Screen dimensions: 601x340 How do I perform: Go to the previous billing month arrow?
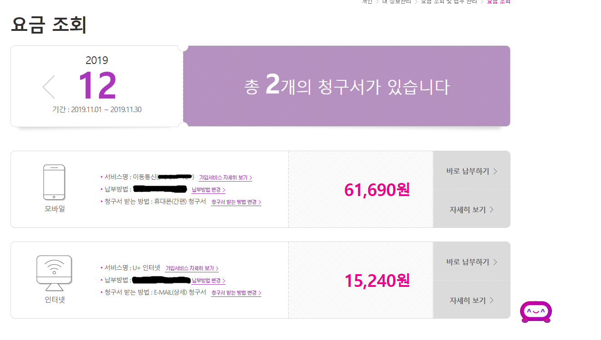(x=49, y=87)
